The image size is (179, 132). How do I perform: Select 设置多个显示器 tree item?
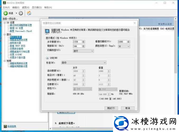tap(18, 58)
